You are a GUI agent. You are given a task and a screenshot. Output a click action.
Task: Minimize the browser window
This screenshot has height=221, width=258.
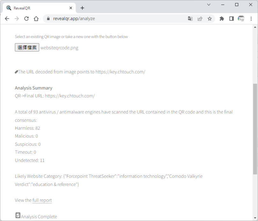point(223,4)
